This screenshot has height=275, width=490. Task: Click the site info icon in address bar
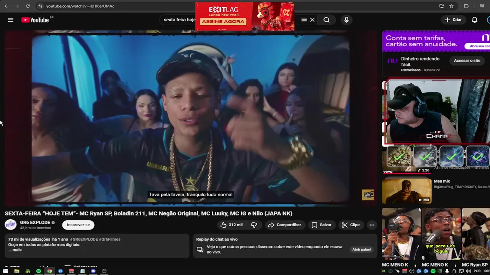[x=40, y=6]
